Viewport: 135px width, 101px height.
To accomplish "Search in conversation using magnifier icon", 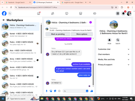I will tap(118, 40).
